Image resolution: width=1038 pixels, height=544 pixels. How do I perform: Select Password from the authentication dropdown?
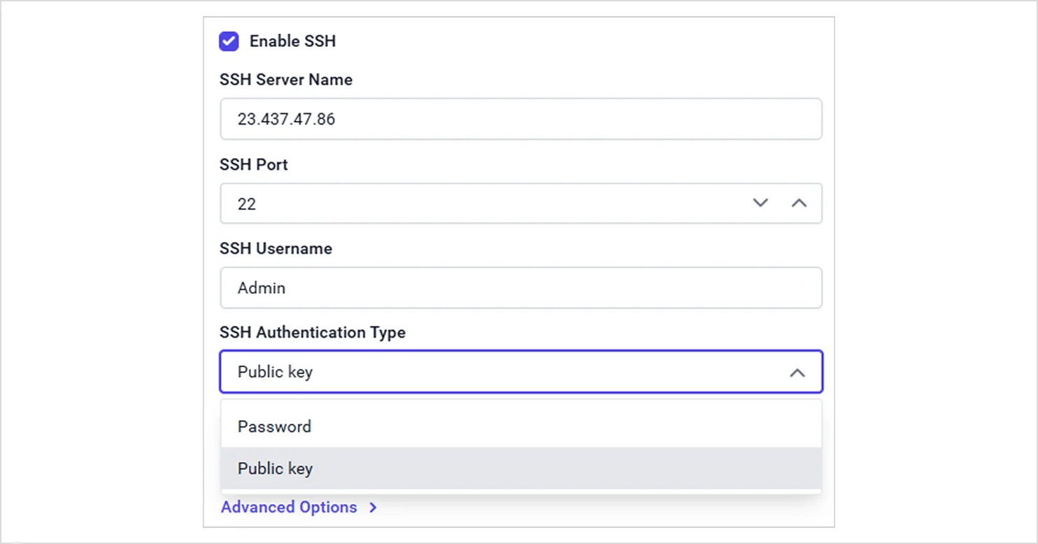(274, 426)
